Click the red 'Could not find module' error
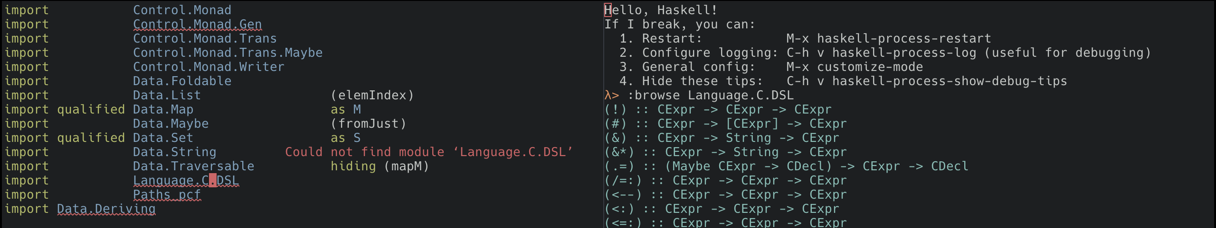 (x=428, y=152)
